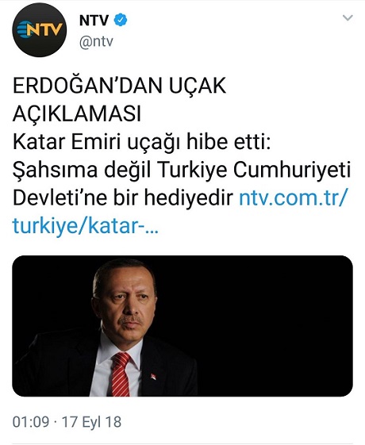The width and height of the screenshot is (365, 445).
Task: Click the 17 Eyl 18 date
Action: tap(91, 422)
